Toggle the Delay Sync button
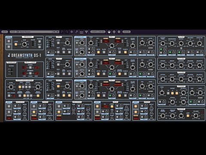This screenshot has width=206, height=155. point(112,106)
